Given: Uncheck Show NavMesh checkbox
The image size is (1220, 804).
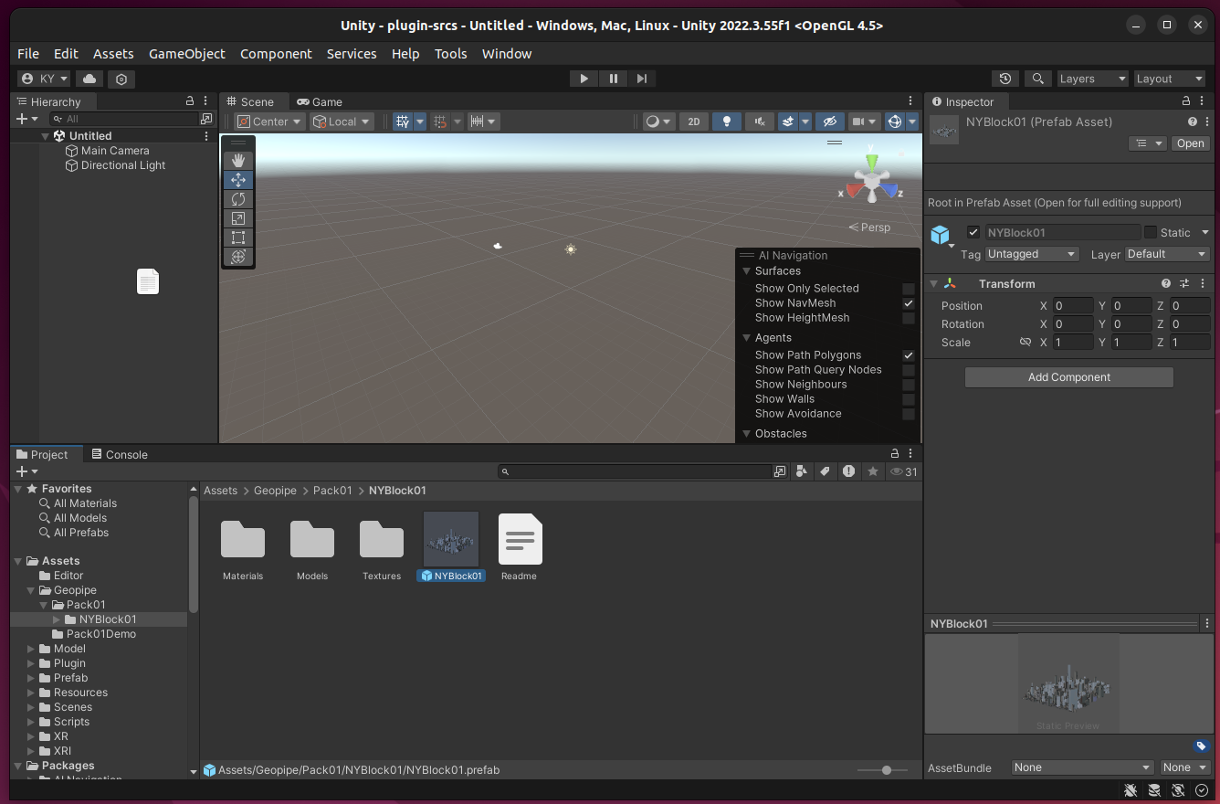Looking at the screenshot, I should 909,303.
